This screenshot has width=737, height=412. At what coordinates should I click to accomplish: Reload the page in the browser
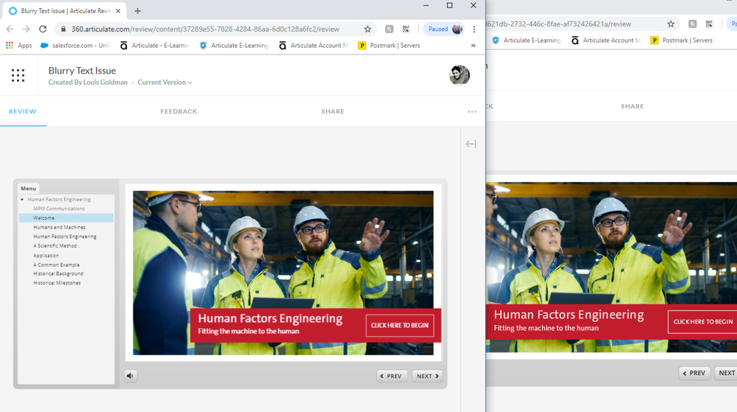43,29
